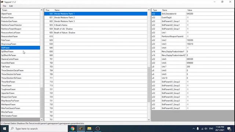Select ObjectParam in the Param list
The width and height of the screenshot is (235, 132).
click(20, 14)
